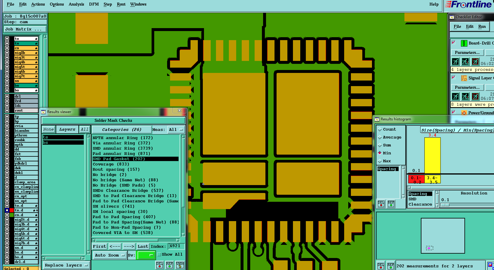Click REF icon in Results viewer

tap(169, 265)
